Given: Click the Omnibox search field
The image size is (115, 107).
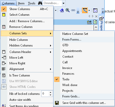Looking at the screenshot, I should coord(52,3).
